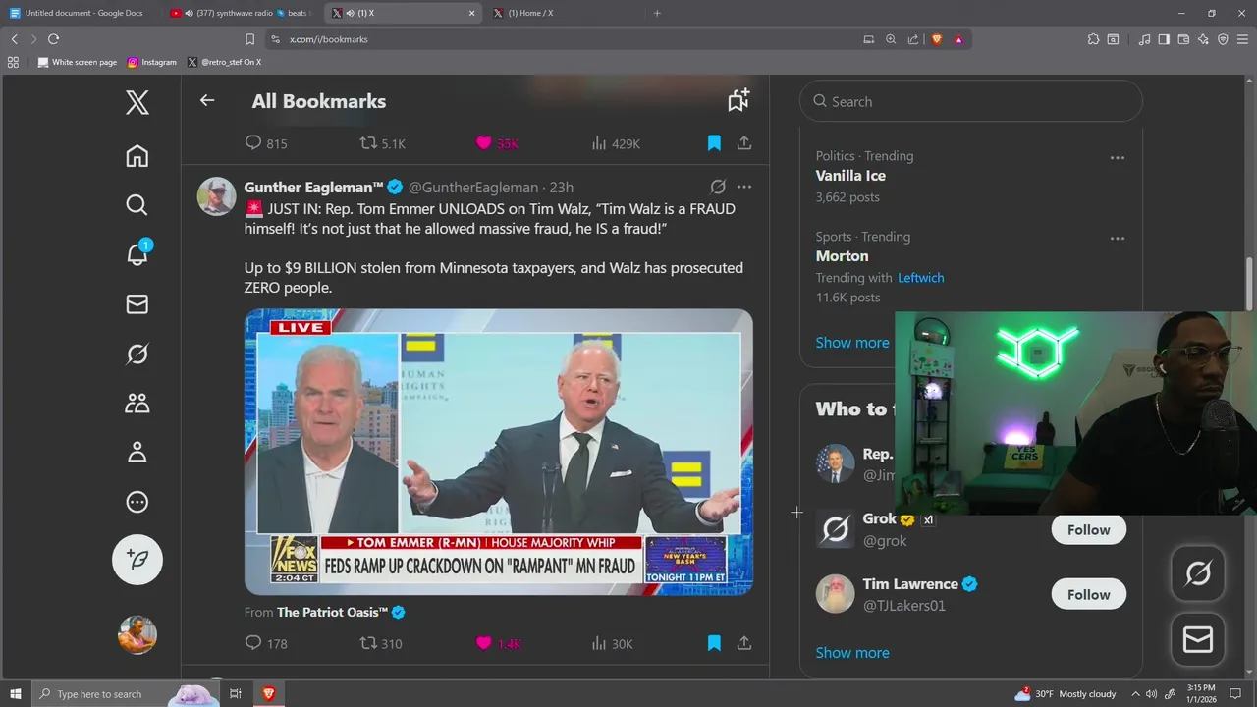Share the Gunther Eagleman post
Screen dimensions: 1257x707
(x=744, y=643)
